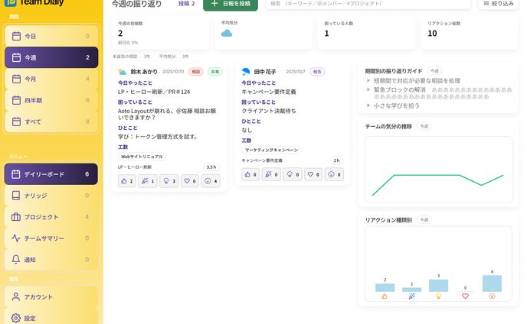This screenshot has height=324, width=527.
Task: Click 今週 badge beside 期間別の振り返りガイド
Action: pos(434,71)
